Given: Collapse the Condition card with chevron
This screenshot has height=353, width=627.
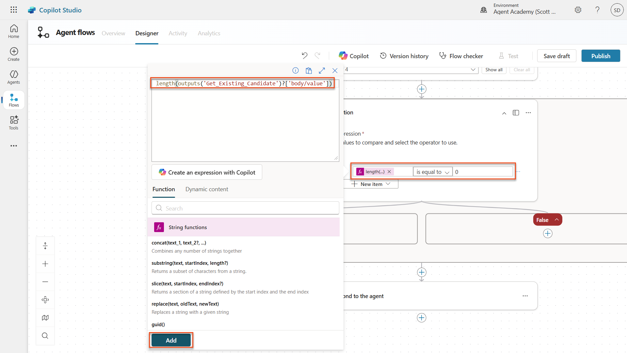Looking at the screenshot, I should click(504, 113).
